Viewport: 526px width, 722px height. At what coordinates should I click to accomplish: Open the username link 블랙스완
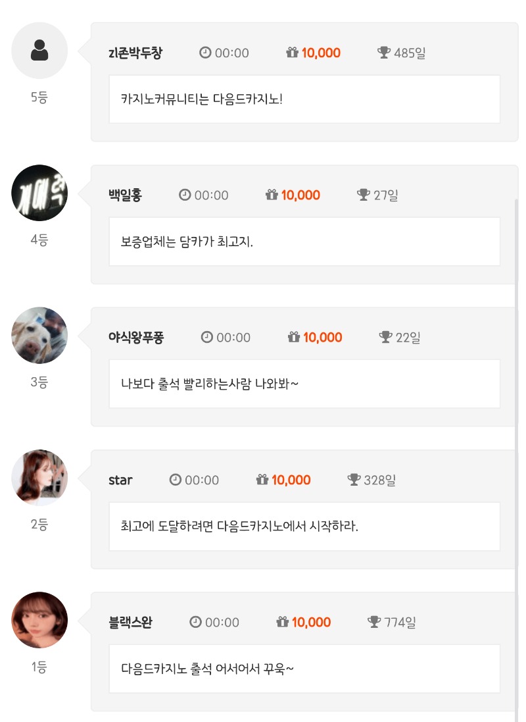[131, 622]
